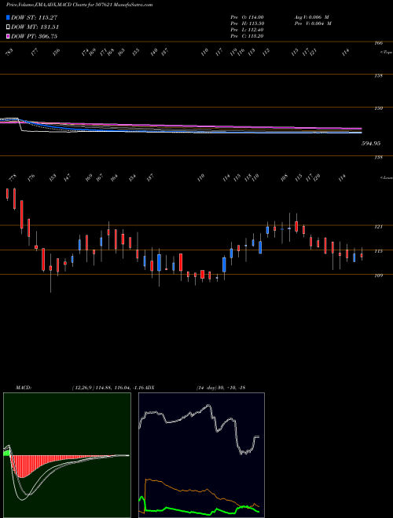Click the 150 price axis label
This screenshot has width=393, height=518.
(380, 108)
